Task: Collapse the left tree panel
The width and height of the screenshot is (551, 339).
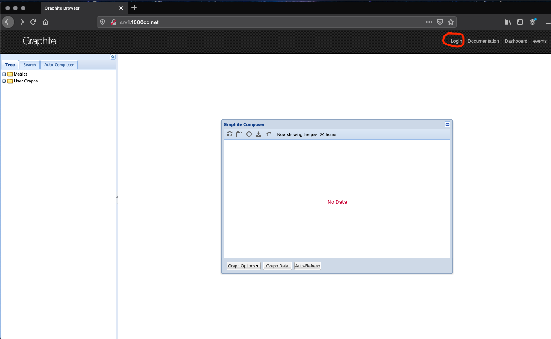Action: coord(113,57)
